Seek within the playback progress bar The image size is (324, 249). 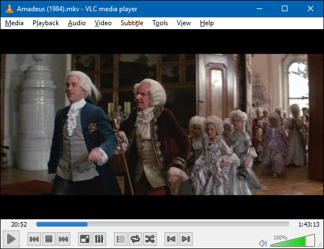point(163,224)
